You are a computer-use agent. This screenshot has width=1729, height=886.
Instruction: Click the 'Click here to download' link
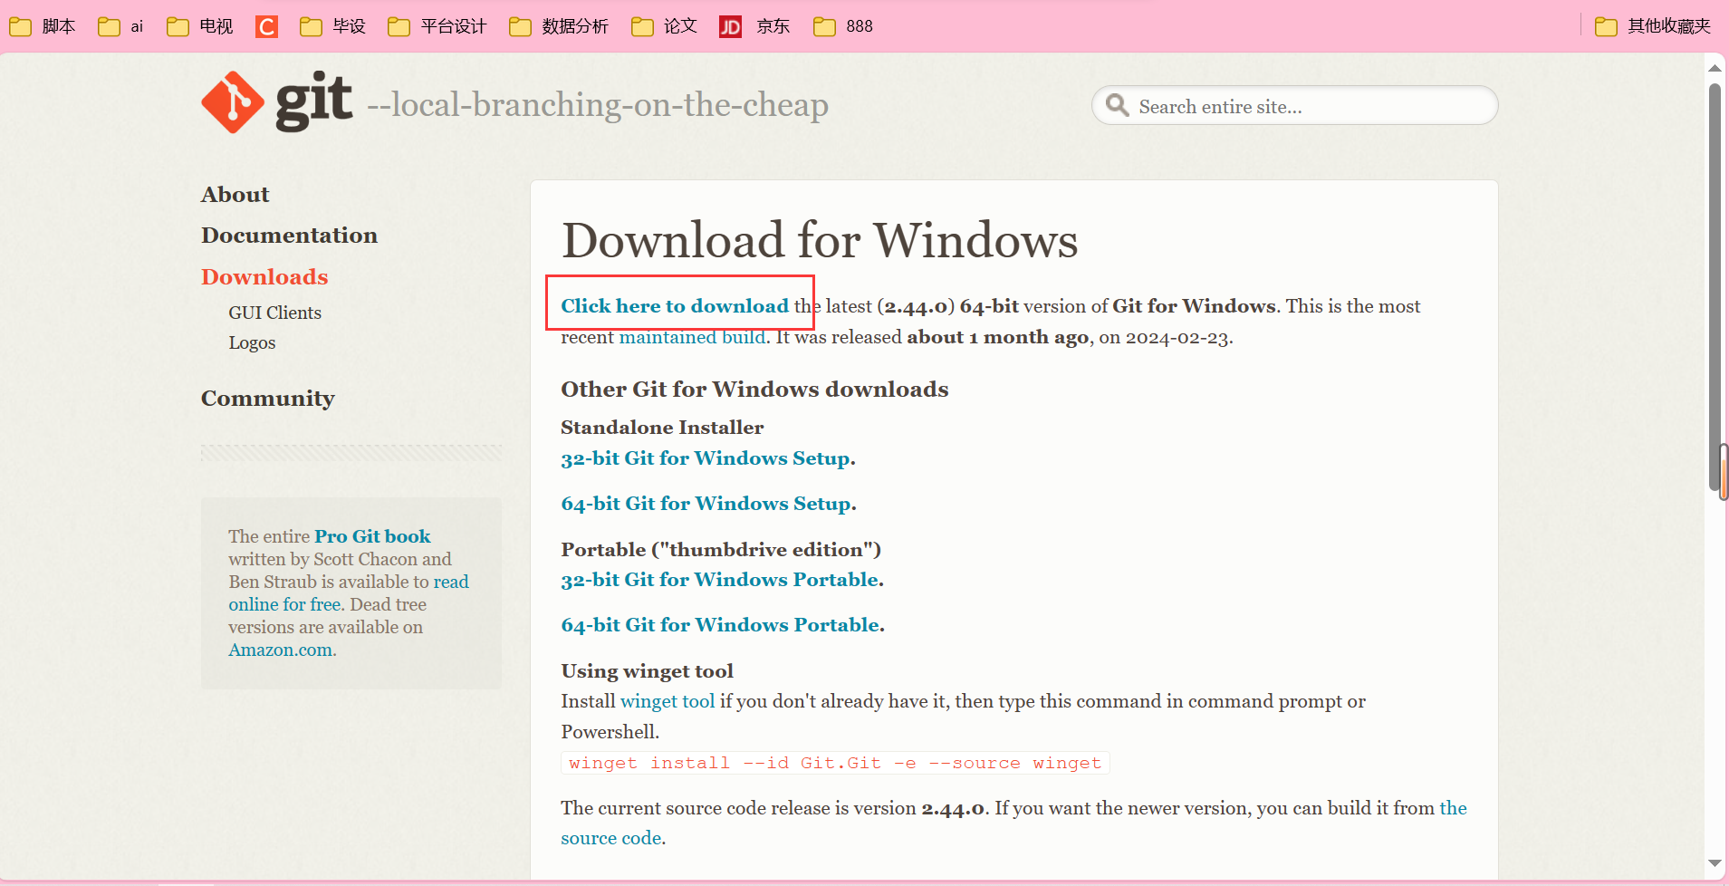point(675,306)
